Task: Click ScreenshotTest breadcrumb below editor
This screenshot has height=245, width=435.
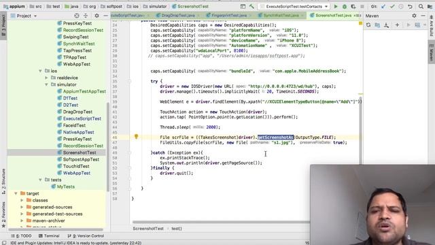Action: [148, 229]
